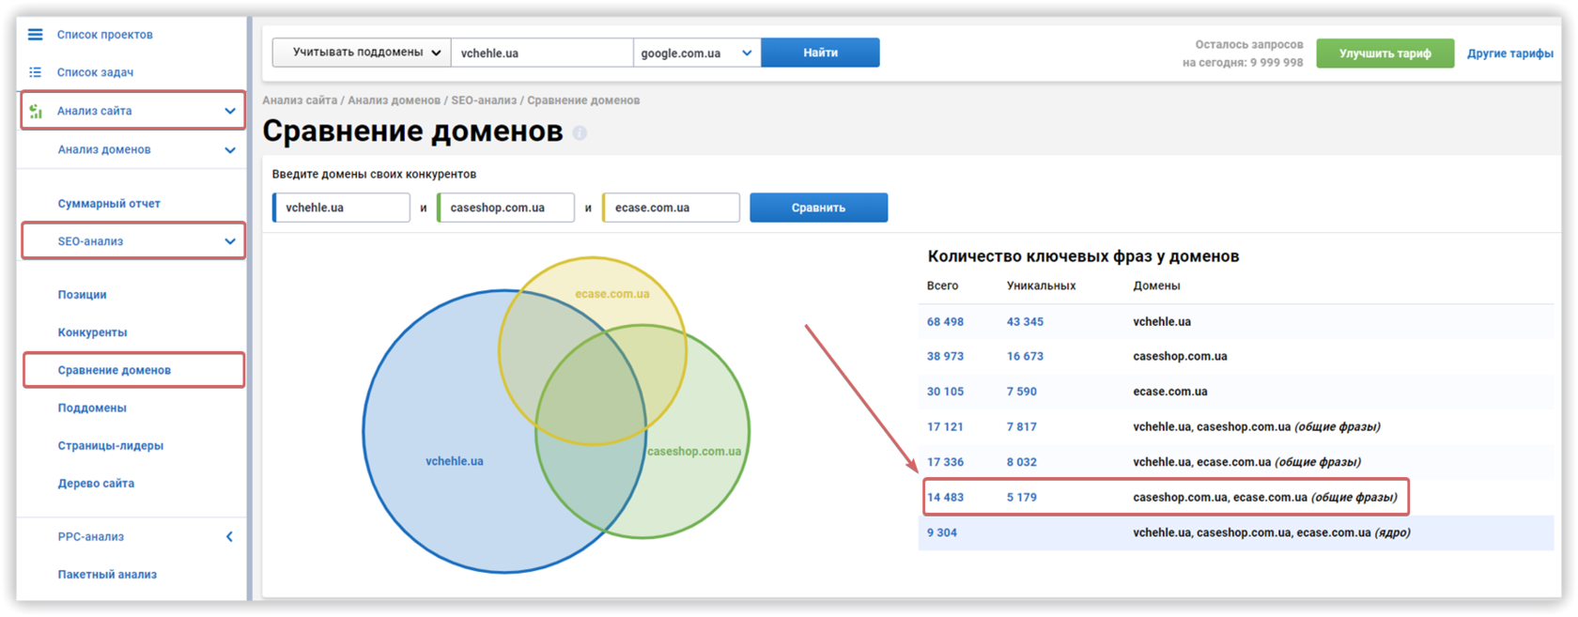This screenshot has width=1578, height=617.
Task: Click the vchehle.ua, caseshop.com.ua, ecase.com.ua (ядро) row text
Action: pos(1272,532)
